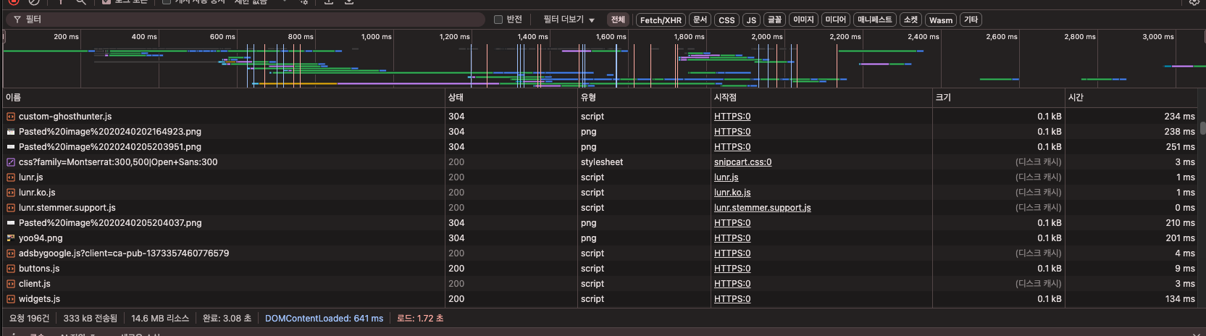
Task: Click the thumbnail icon beside yoo94.png
Action: tap(11, 238)
